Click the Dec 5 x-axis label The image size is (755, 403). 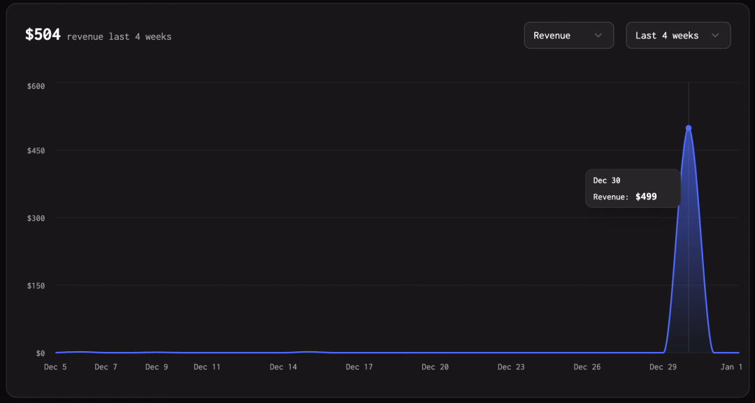point(55,367)
